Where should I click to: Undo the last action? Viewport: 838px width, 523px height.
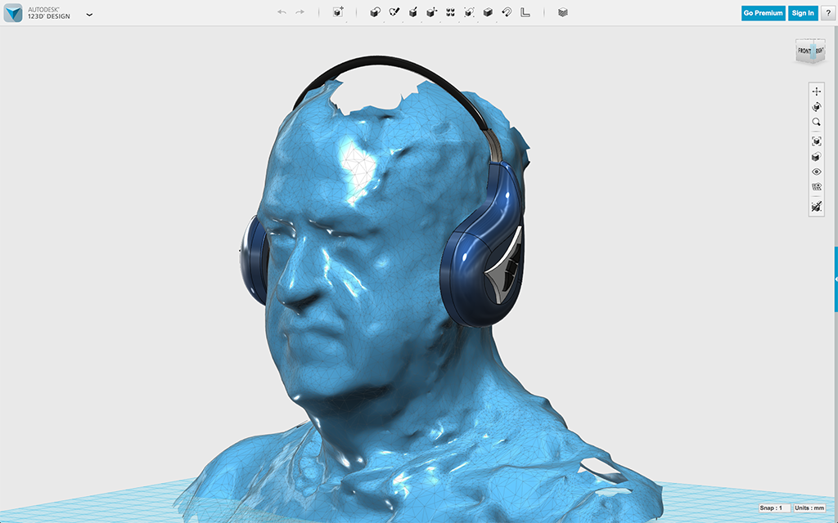(282, 12)
